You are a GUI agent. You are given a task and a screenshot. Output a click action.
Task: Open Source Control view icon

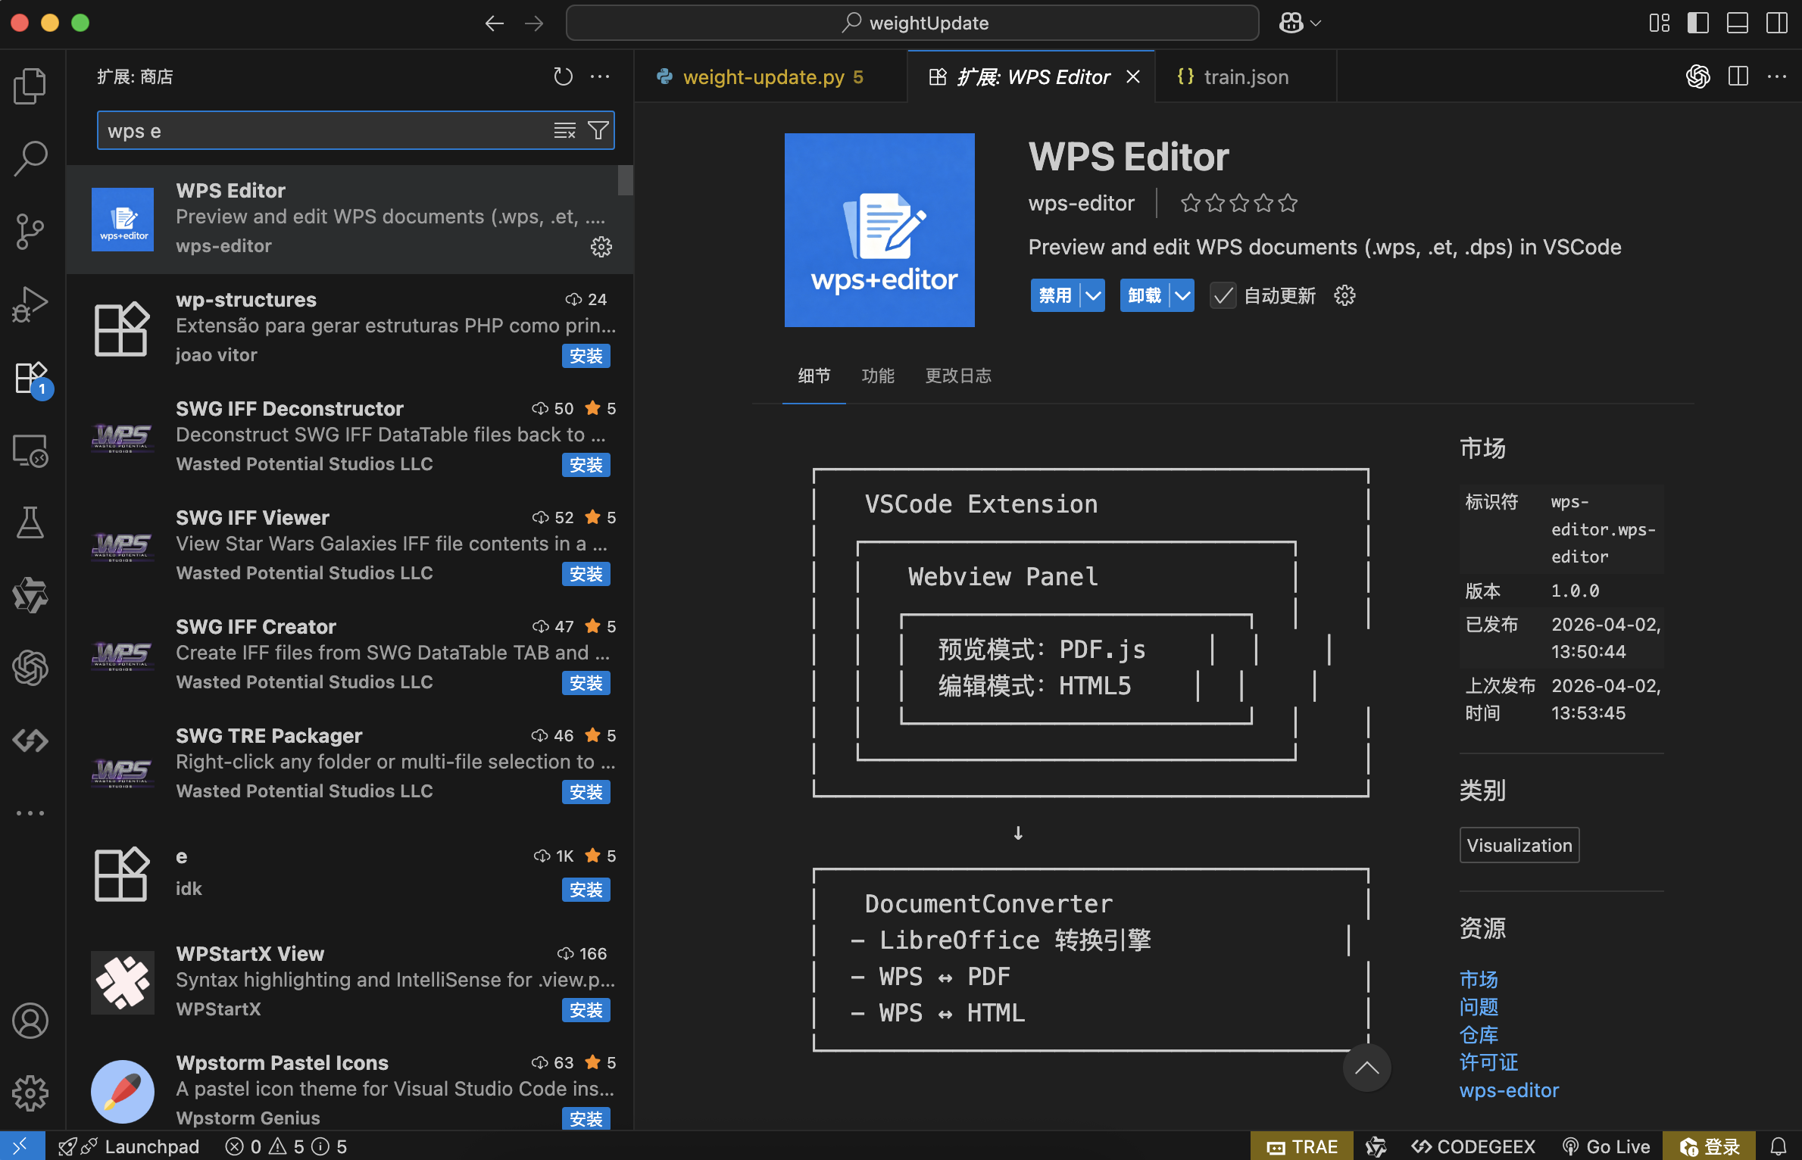tap(30, 231)
